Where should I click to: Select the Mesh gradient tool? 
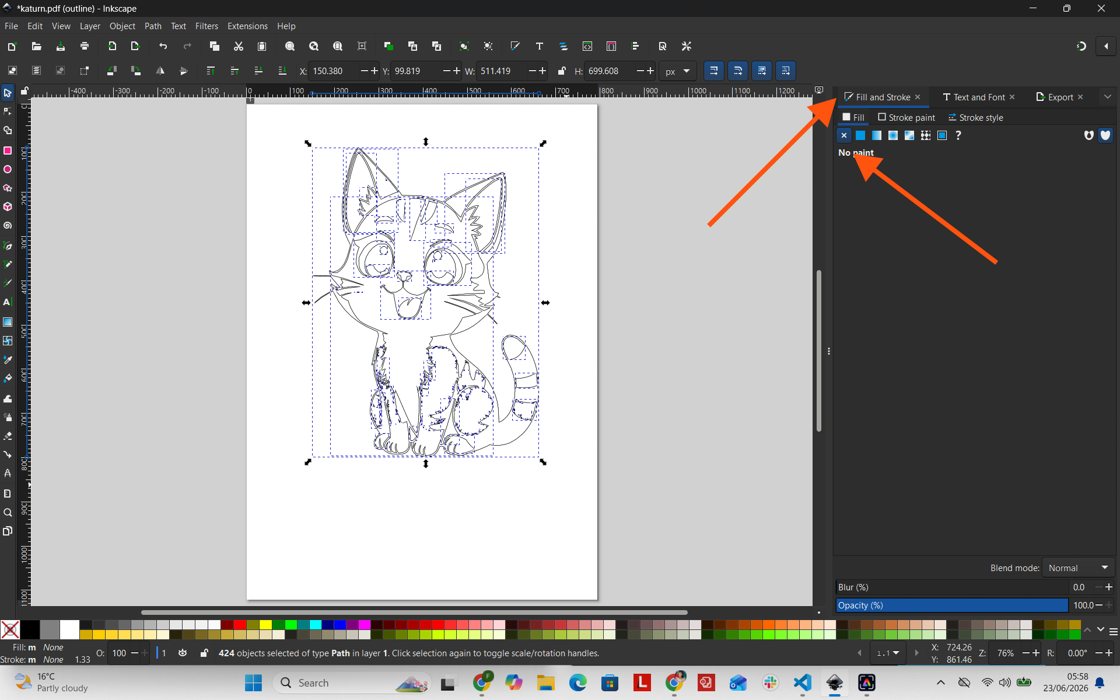8,341
